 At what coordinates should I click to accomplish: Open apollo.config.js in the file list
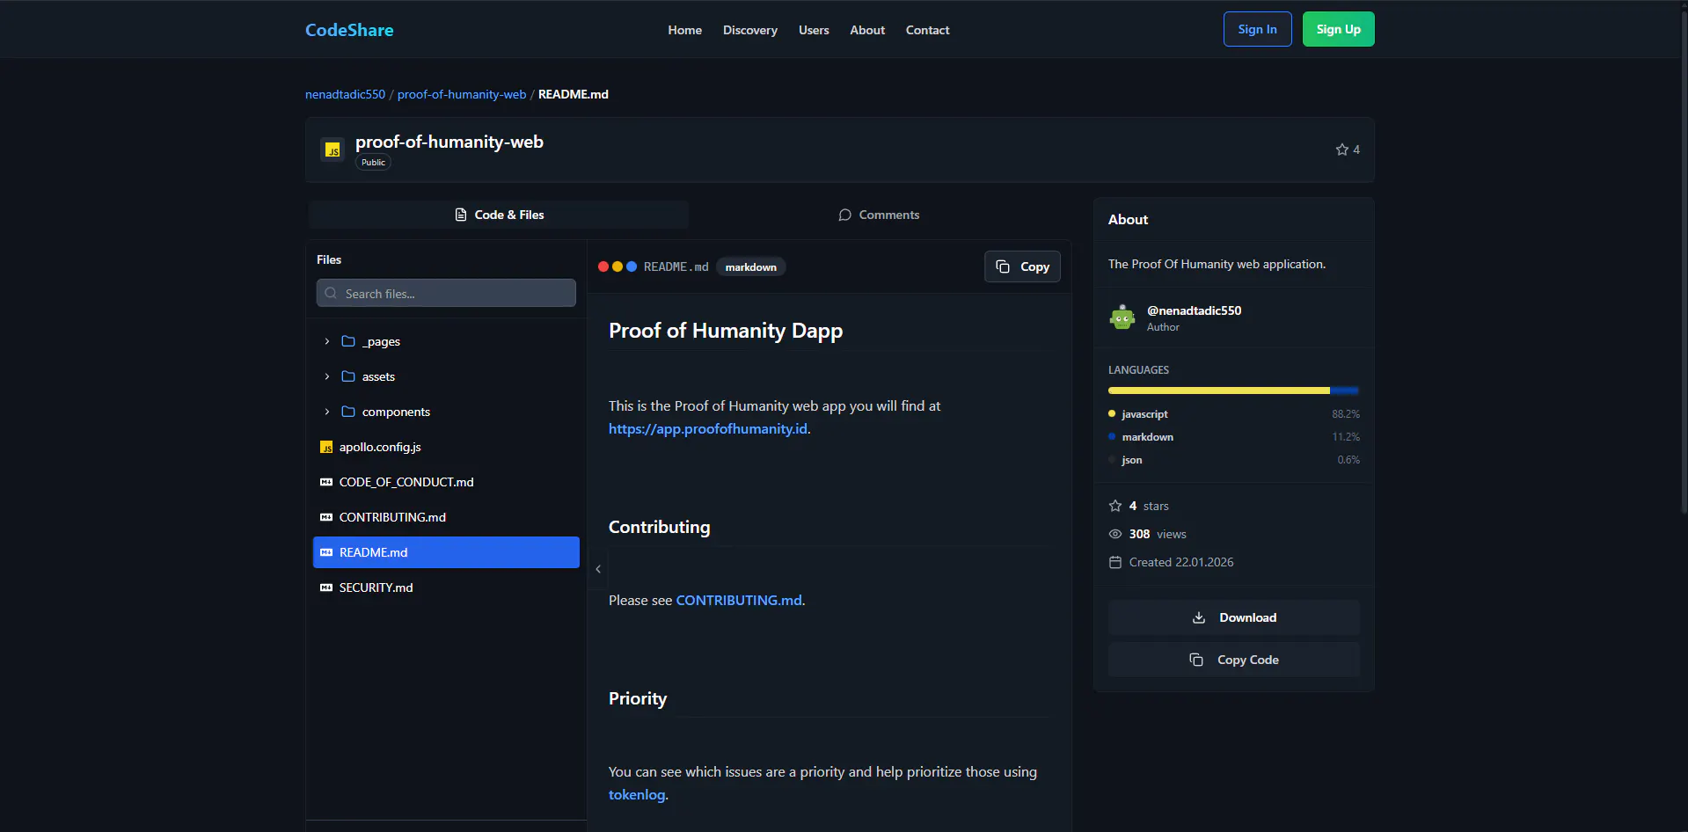(446, 447)
